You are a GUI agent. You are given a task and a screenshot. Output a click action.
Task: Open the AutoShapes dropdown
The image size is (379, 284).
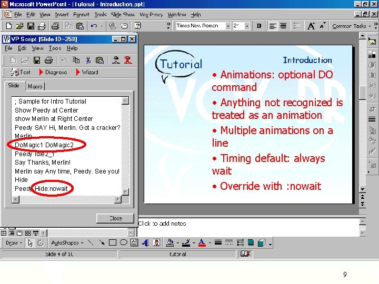click(67, 242)
